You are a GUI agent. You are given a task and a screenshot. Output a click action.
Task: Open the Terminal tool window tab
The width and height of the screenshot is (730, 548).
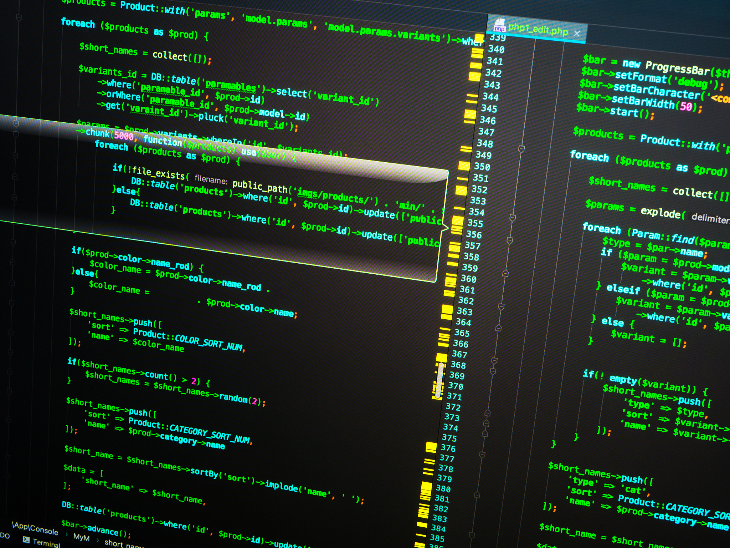pyautogui.click(x=46, y=543)
